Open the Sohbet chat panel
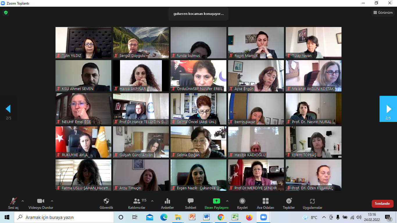Image resolution: width=397 pixels, height=223 pixels. pos(191,201)
